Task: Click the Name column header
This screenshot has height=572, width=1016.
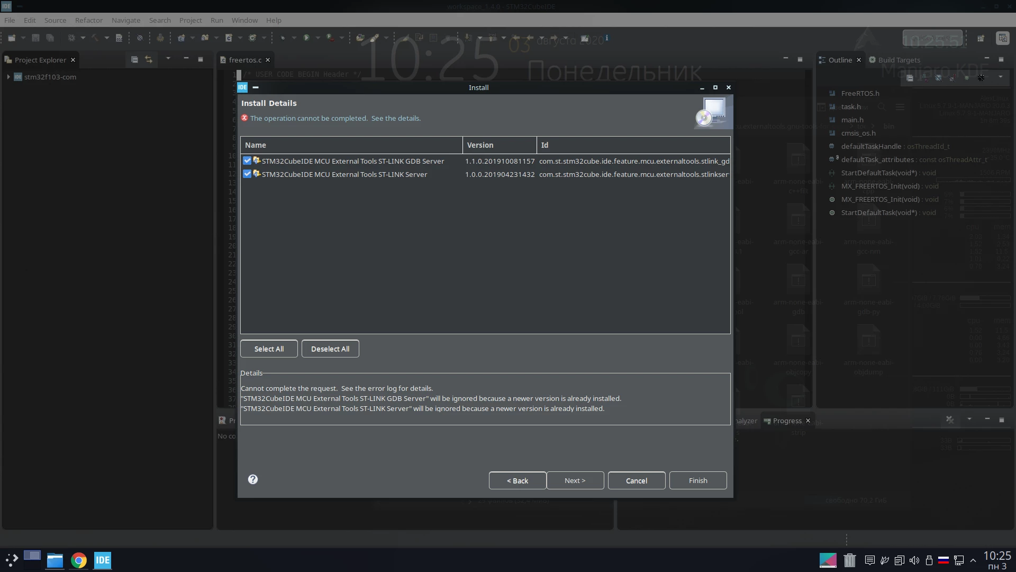Action: coord(351,145)
